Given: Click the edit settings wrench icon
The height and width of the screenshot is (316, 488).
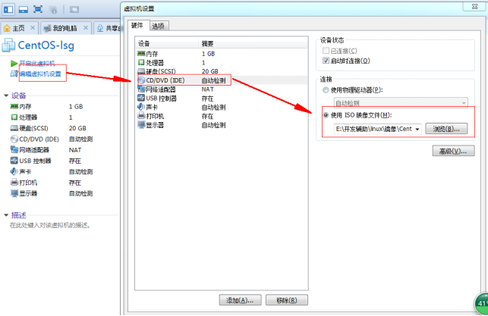Looking at the screenshot, I should (14, 74).
